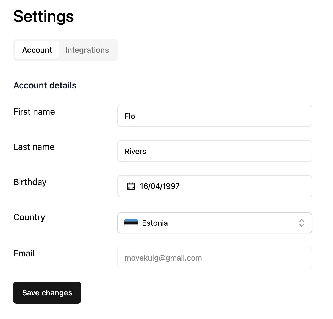This screenshot has height=319, width=333.
Task: Click the Email label
Action: point(24,253)
